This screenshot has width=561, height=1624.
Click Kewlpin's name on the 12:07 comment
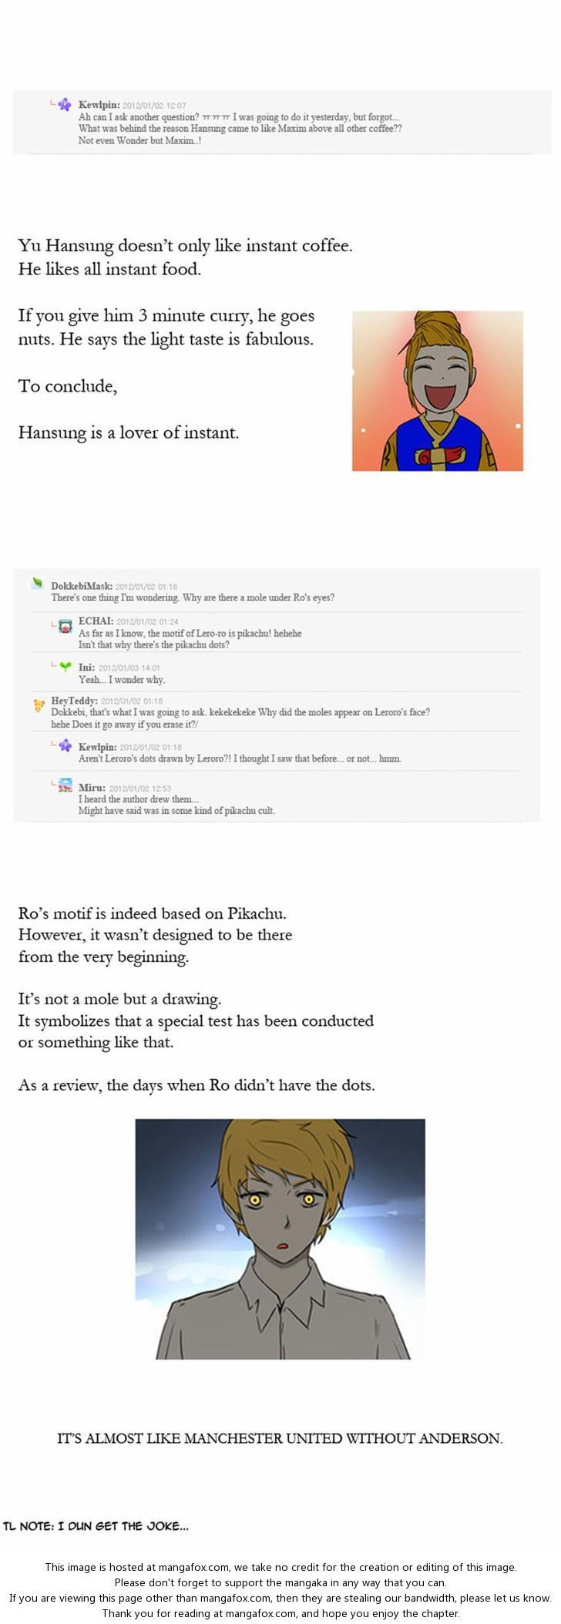[99, 105]
